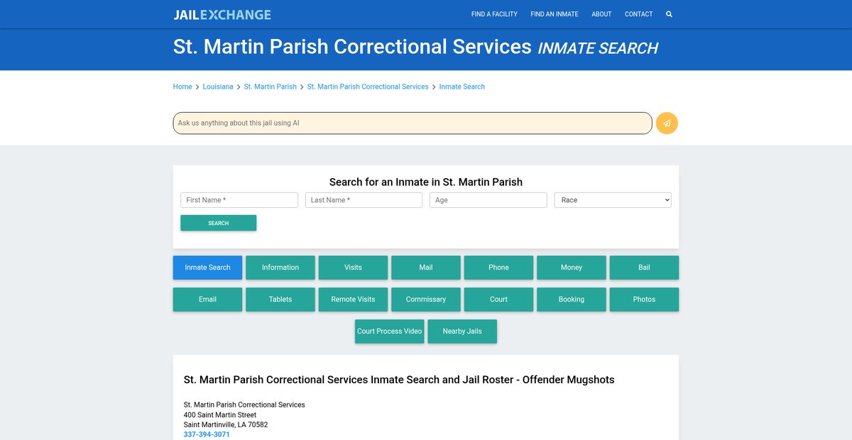The height and width of the screenshot is (440, 852).
Task: Click the AI question text box
Action: pyautogui.click(x=412, y=123)
